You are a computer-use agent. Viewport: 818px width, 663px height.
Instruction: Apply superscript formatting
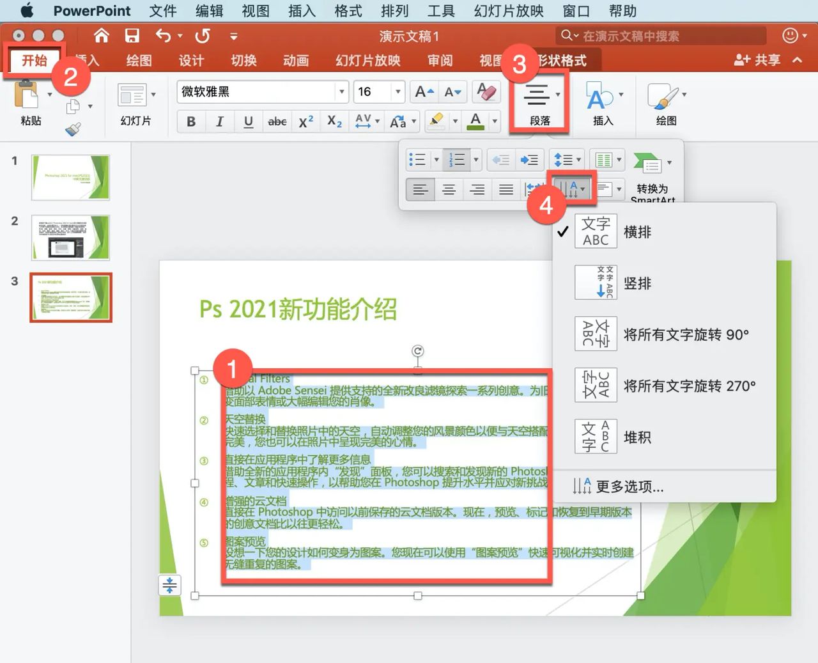pos(306,121)
